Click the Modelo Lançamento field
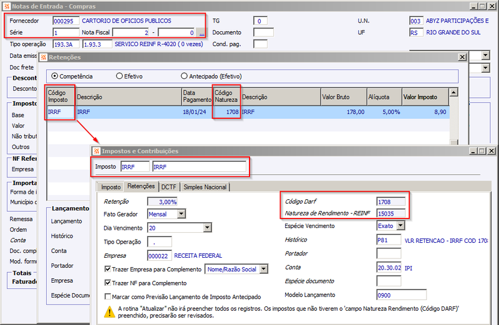The width and height of the screenshot is (499, 325). [401, 295]
